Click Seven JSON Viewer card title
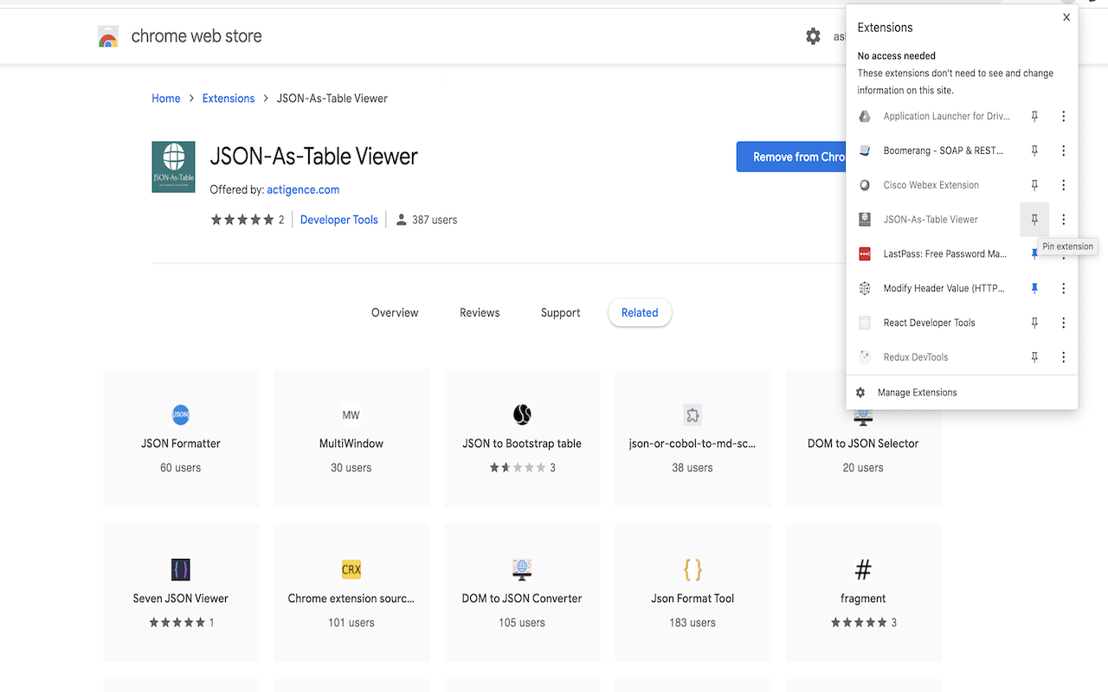The height and width of the screenshot is (692, 1108). pos(181,599)
